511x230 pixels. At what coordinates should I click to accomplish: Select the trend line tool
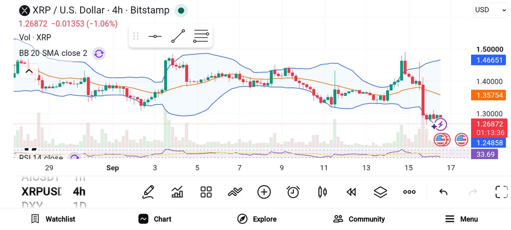[178, 36]
